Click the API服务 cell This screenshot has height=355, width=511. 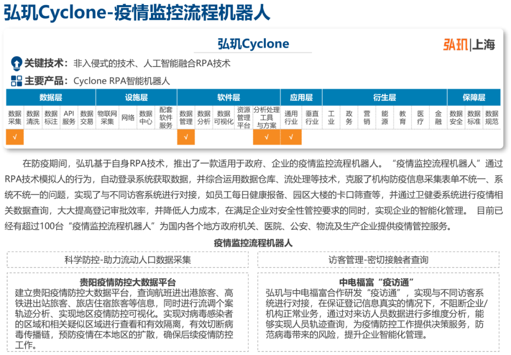(69, 118)
